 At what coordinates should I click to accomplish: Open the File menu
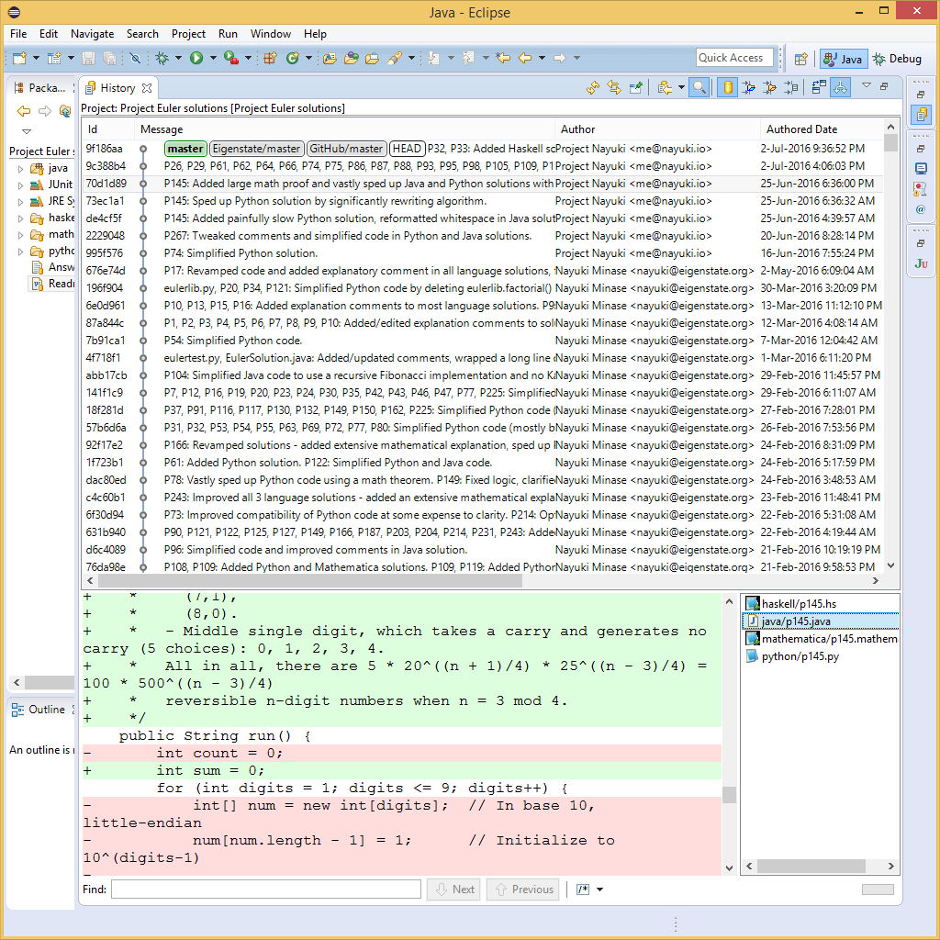(x=18, y=34)
